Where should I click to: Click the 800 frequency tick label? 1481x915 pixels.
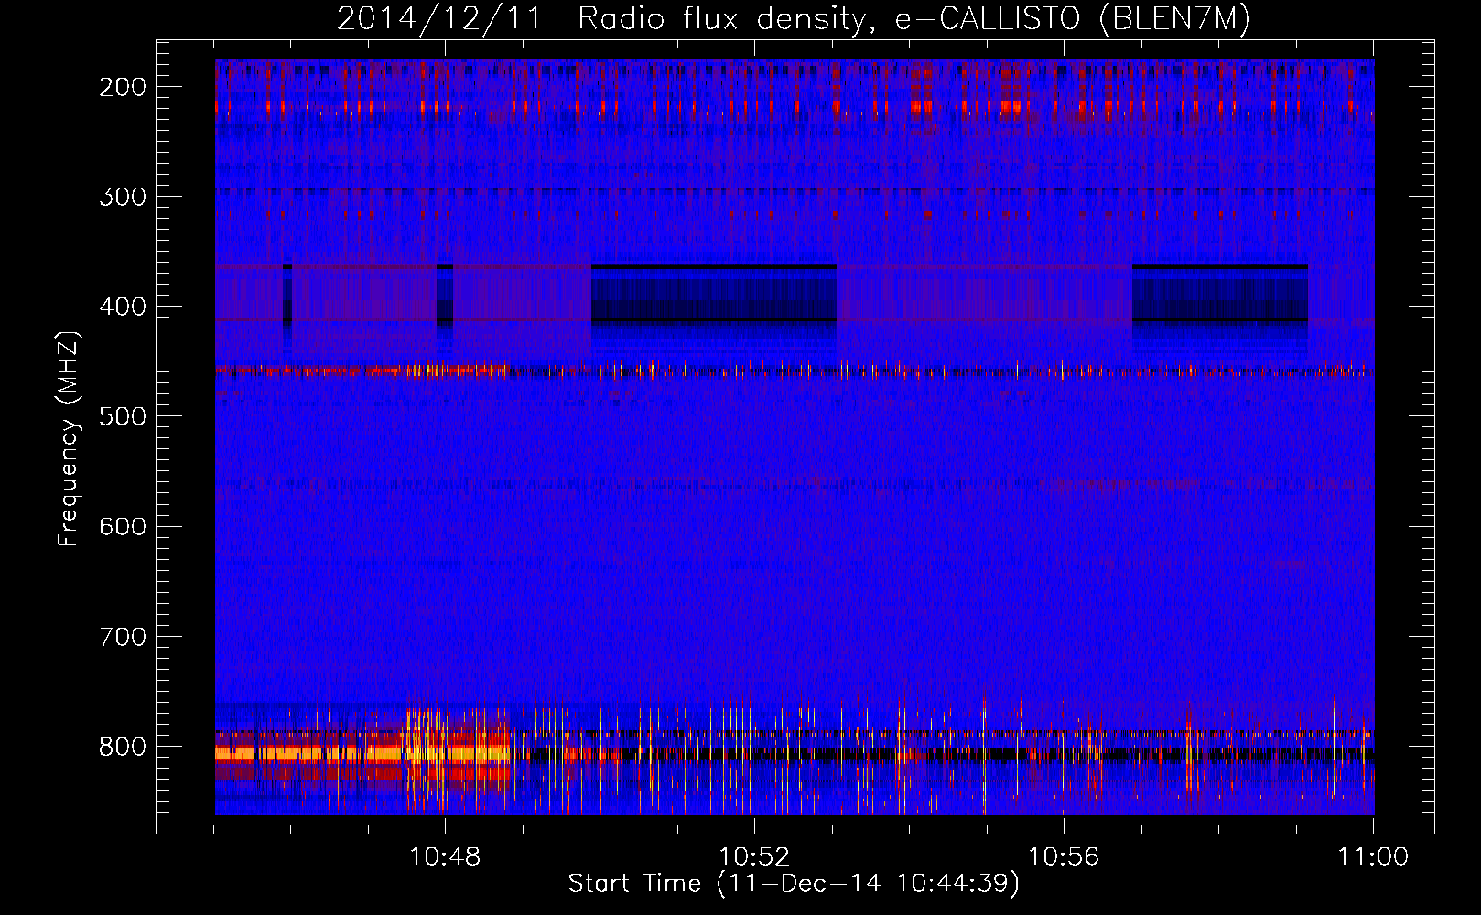click(123, 747)
